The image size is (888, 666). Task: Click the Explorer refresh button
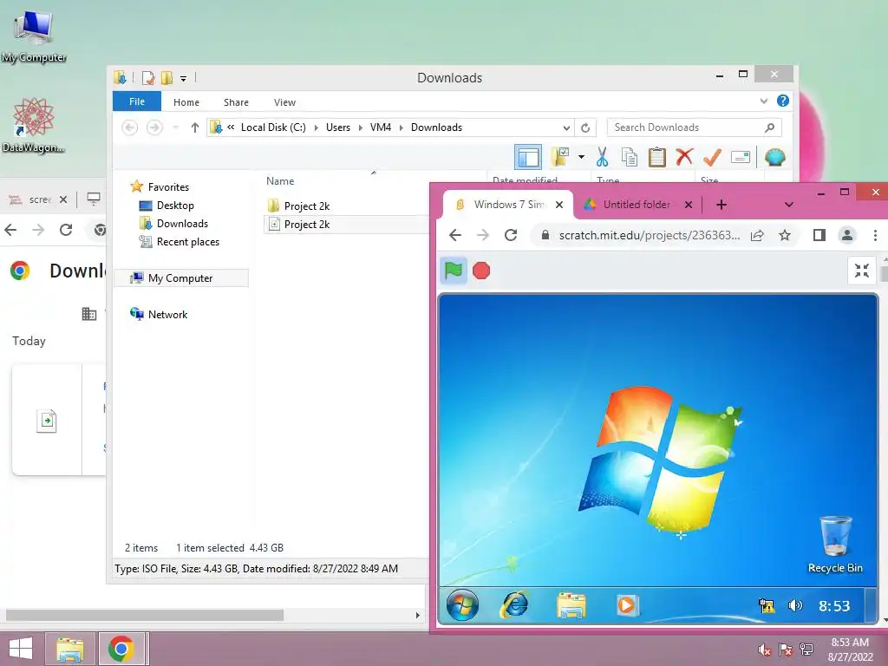pyautogui.click(x=585, y=128)
